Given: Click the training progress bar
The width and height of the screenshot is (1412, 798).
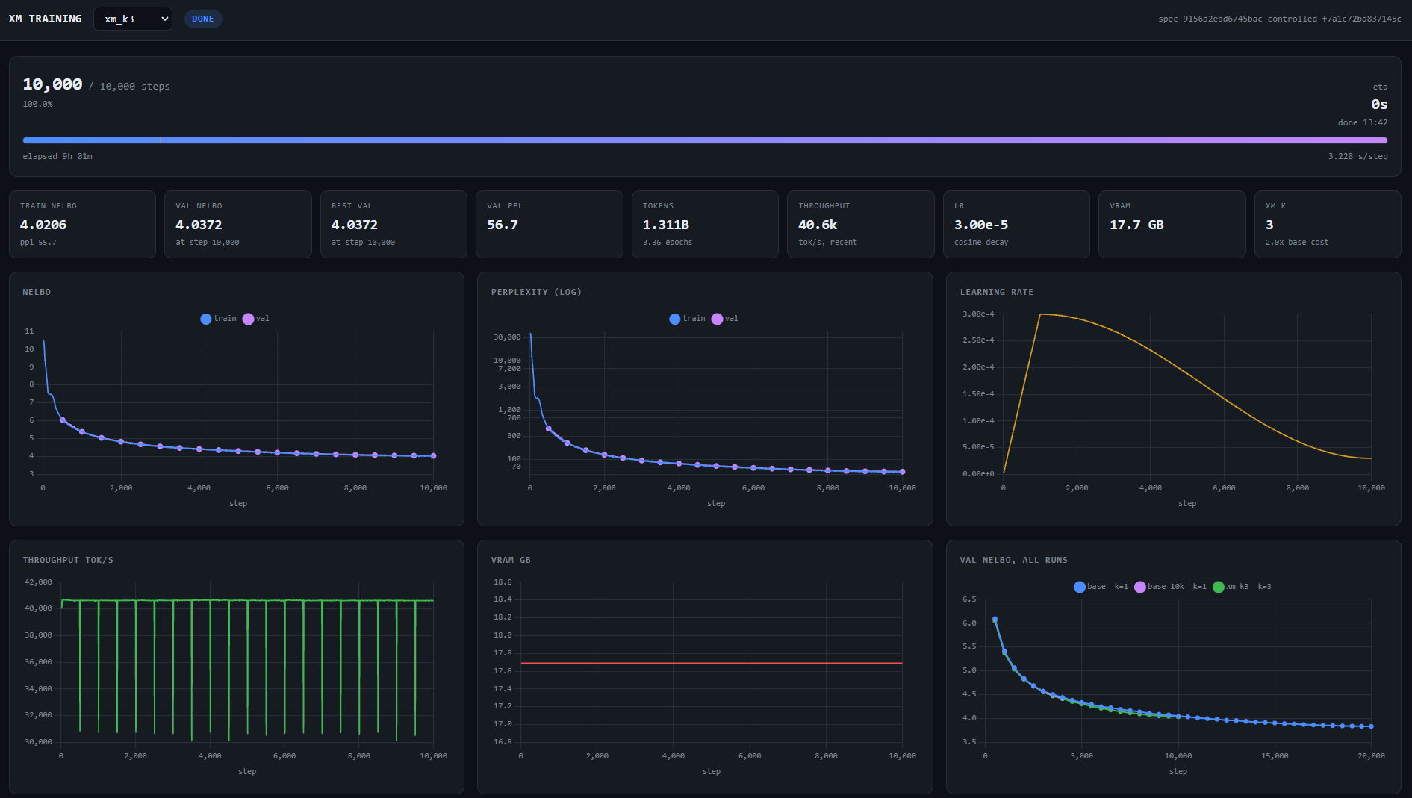Looking at the screenshot, I should tap(705, 140).
